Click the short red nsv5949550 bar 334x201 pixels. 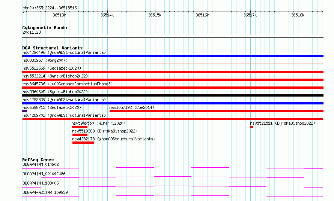coord(80,127)
